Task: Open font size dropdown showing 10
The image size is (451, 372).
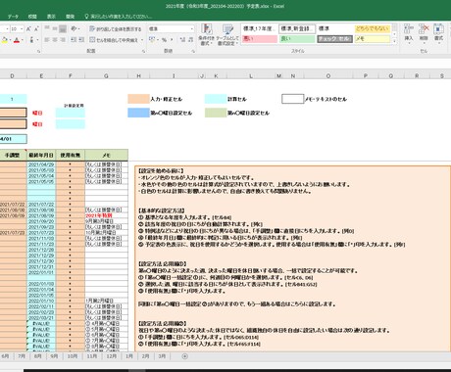Action: [x=22, y=29]
